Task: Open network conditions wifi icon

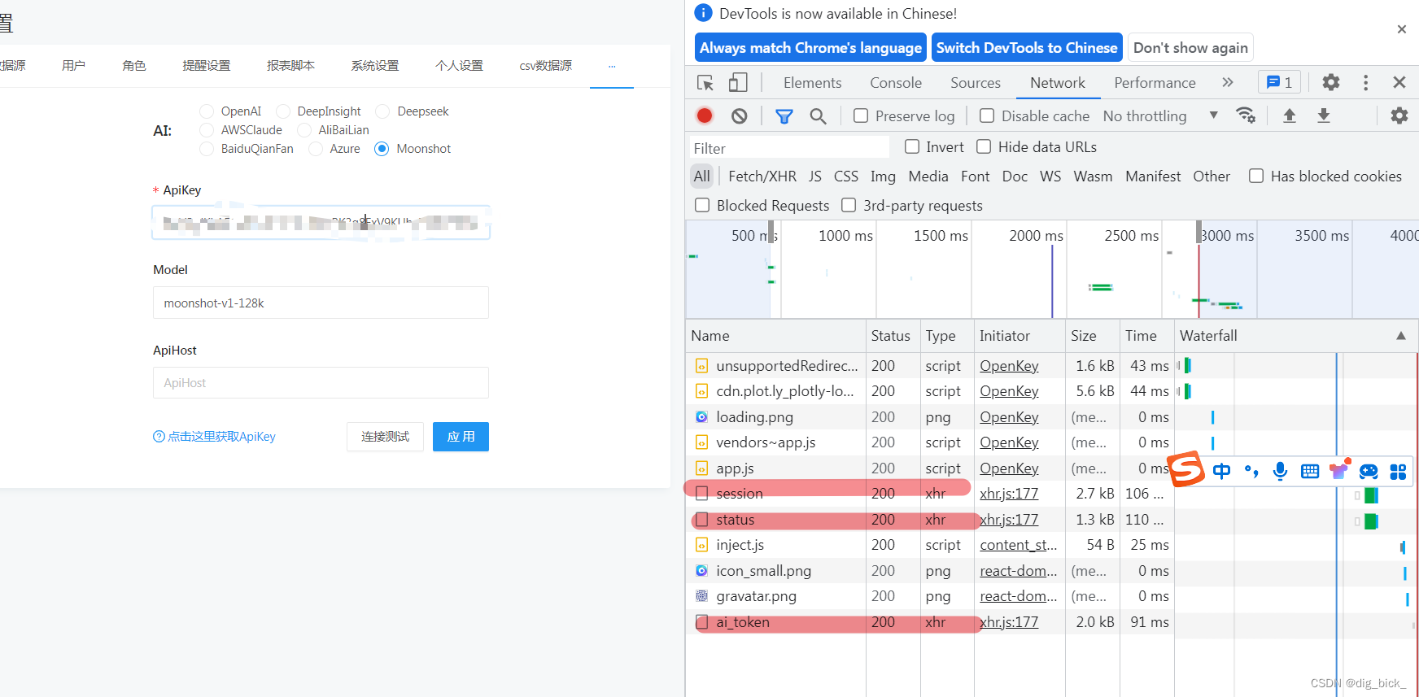Action: [x=1245, y=115]
